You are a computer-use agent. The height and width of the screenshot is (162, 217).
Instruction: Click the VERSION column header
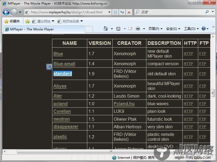tap(100, 43)
